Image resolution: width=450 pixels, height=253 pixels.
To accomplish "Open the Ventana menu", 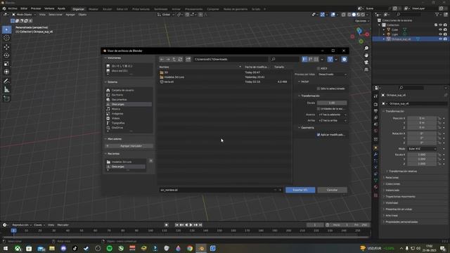I will pyautogui.click(x=49, y=8).
